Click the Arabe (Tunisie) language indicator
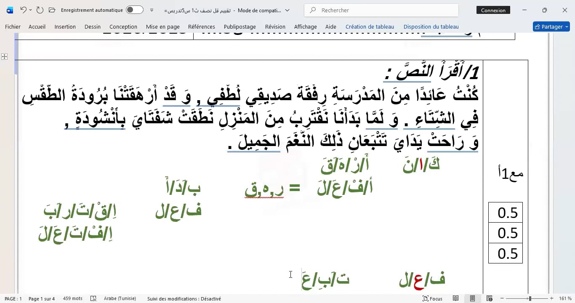575x303 pixels. 120,299
